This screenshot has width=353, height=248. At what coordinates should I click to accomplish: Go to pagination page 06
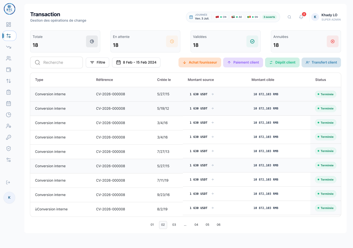[218, 225]
